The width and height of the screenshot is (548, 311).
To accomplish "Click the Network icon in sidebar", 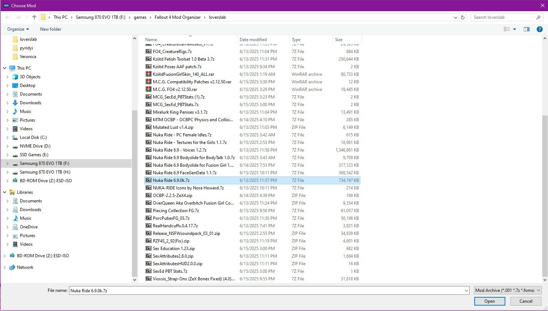I will tap(12, 267).
